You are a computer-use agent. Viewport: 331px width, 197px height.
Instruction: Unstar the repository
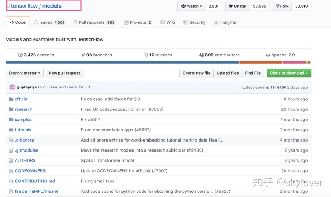pos(238,6)
